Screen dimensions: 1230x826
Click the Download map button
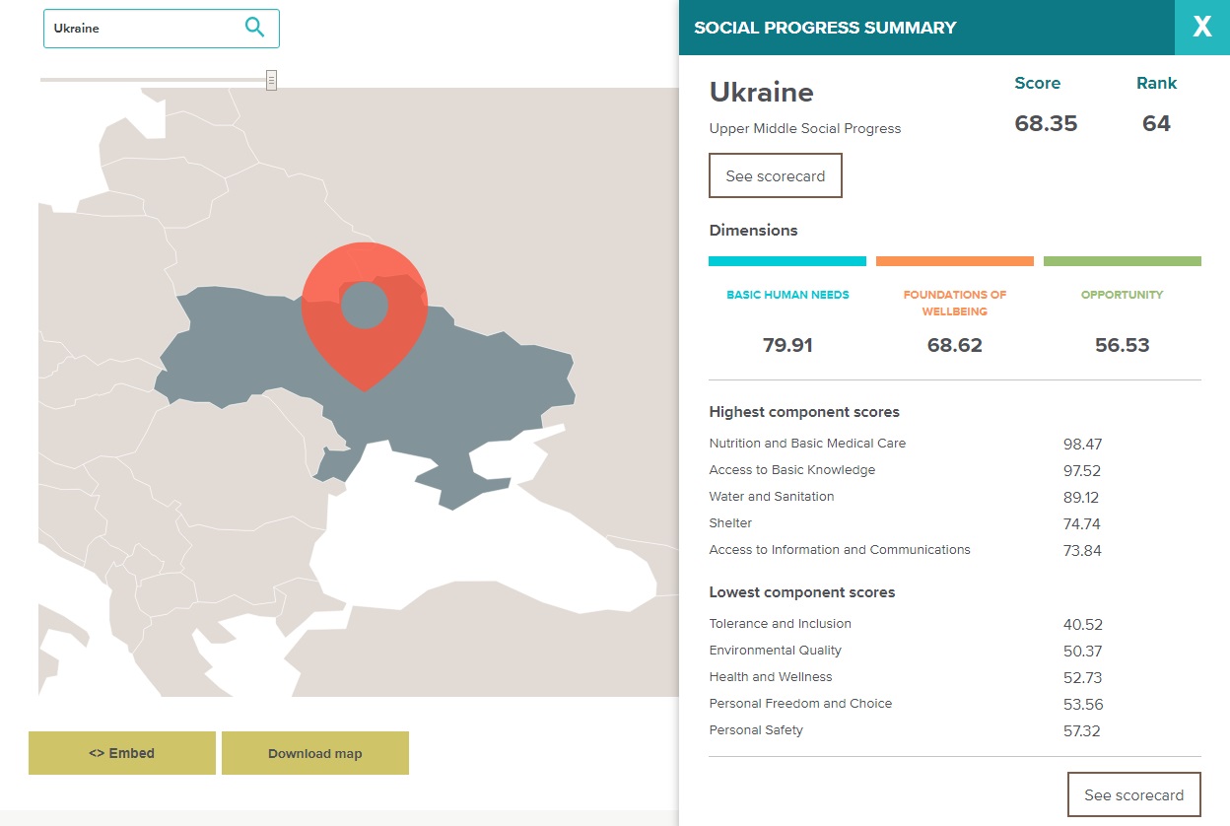click(314, 753)
